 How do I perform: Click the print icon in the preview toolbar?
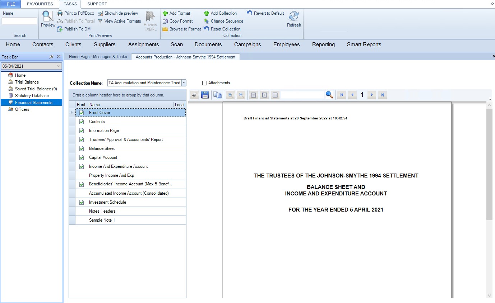(194, 95)
